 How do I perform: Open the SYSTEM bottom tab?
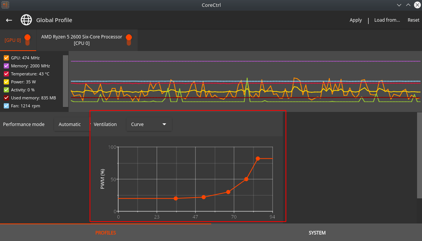[317, 233]
